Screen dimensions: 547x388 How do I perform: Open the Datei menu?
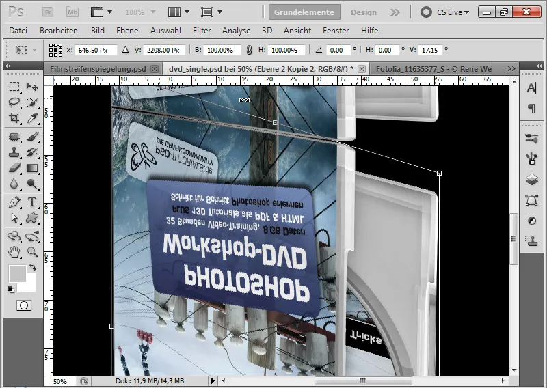(x=18, y=31)
